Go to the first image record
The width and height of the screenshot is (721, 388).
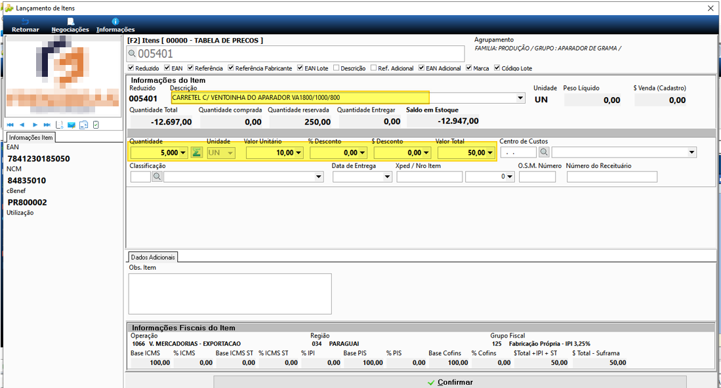point(10,125)
